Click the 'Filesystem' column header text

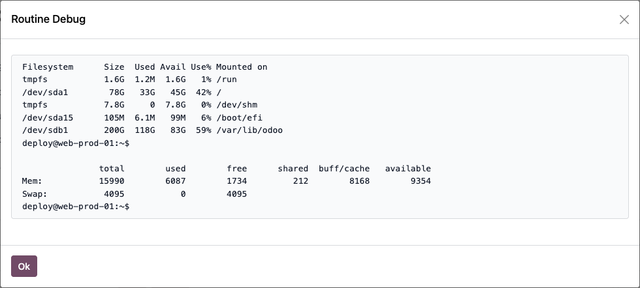[48, 67]
